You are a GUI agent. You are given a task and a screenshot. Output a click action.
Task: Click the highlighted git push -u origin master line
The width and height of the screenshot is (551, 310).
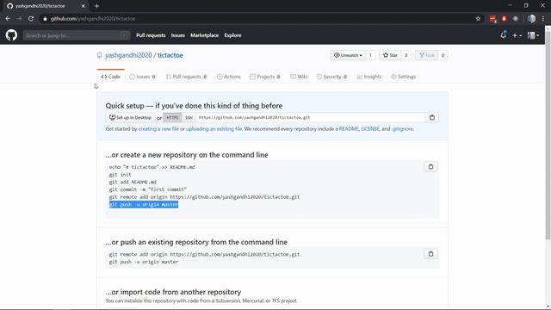pos(144,205)
